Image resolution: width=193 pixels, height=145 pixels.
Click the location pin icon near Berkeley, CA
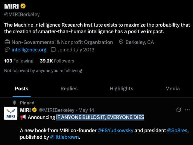point(121,42)
